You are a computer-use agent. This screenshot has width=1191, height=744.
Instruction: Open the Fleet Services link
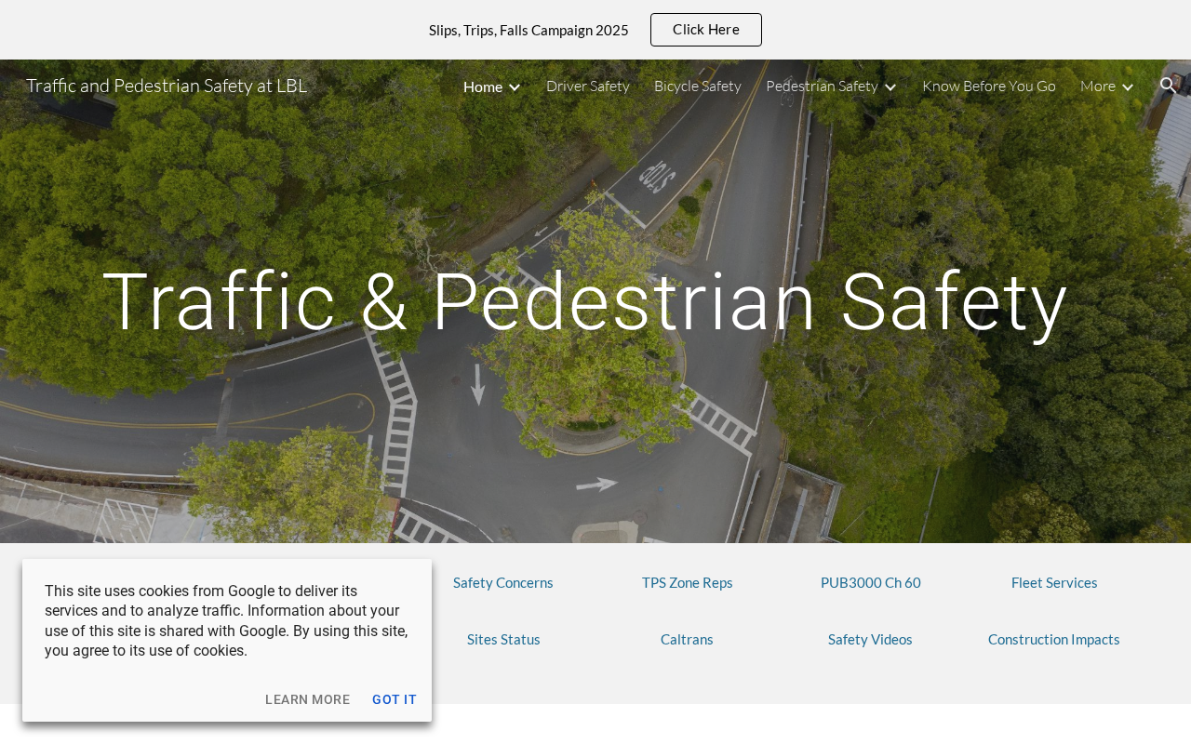(1054, 583)
